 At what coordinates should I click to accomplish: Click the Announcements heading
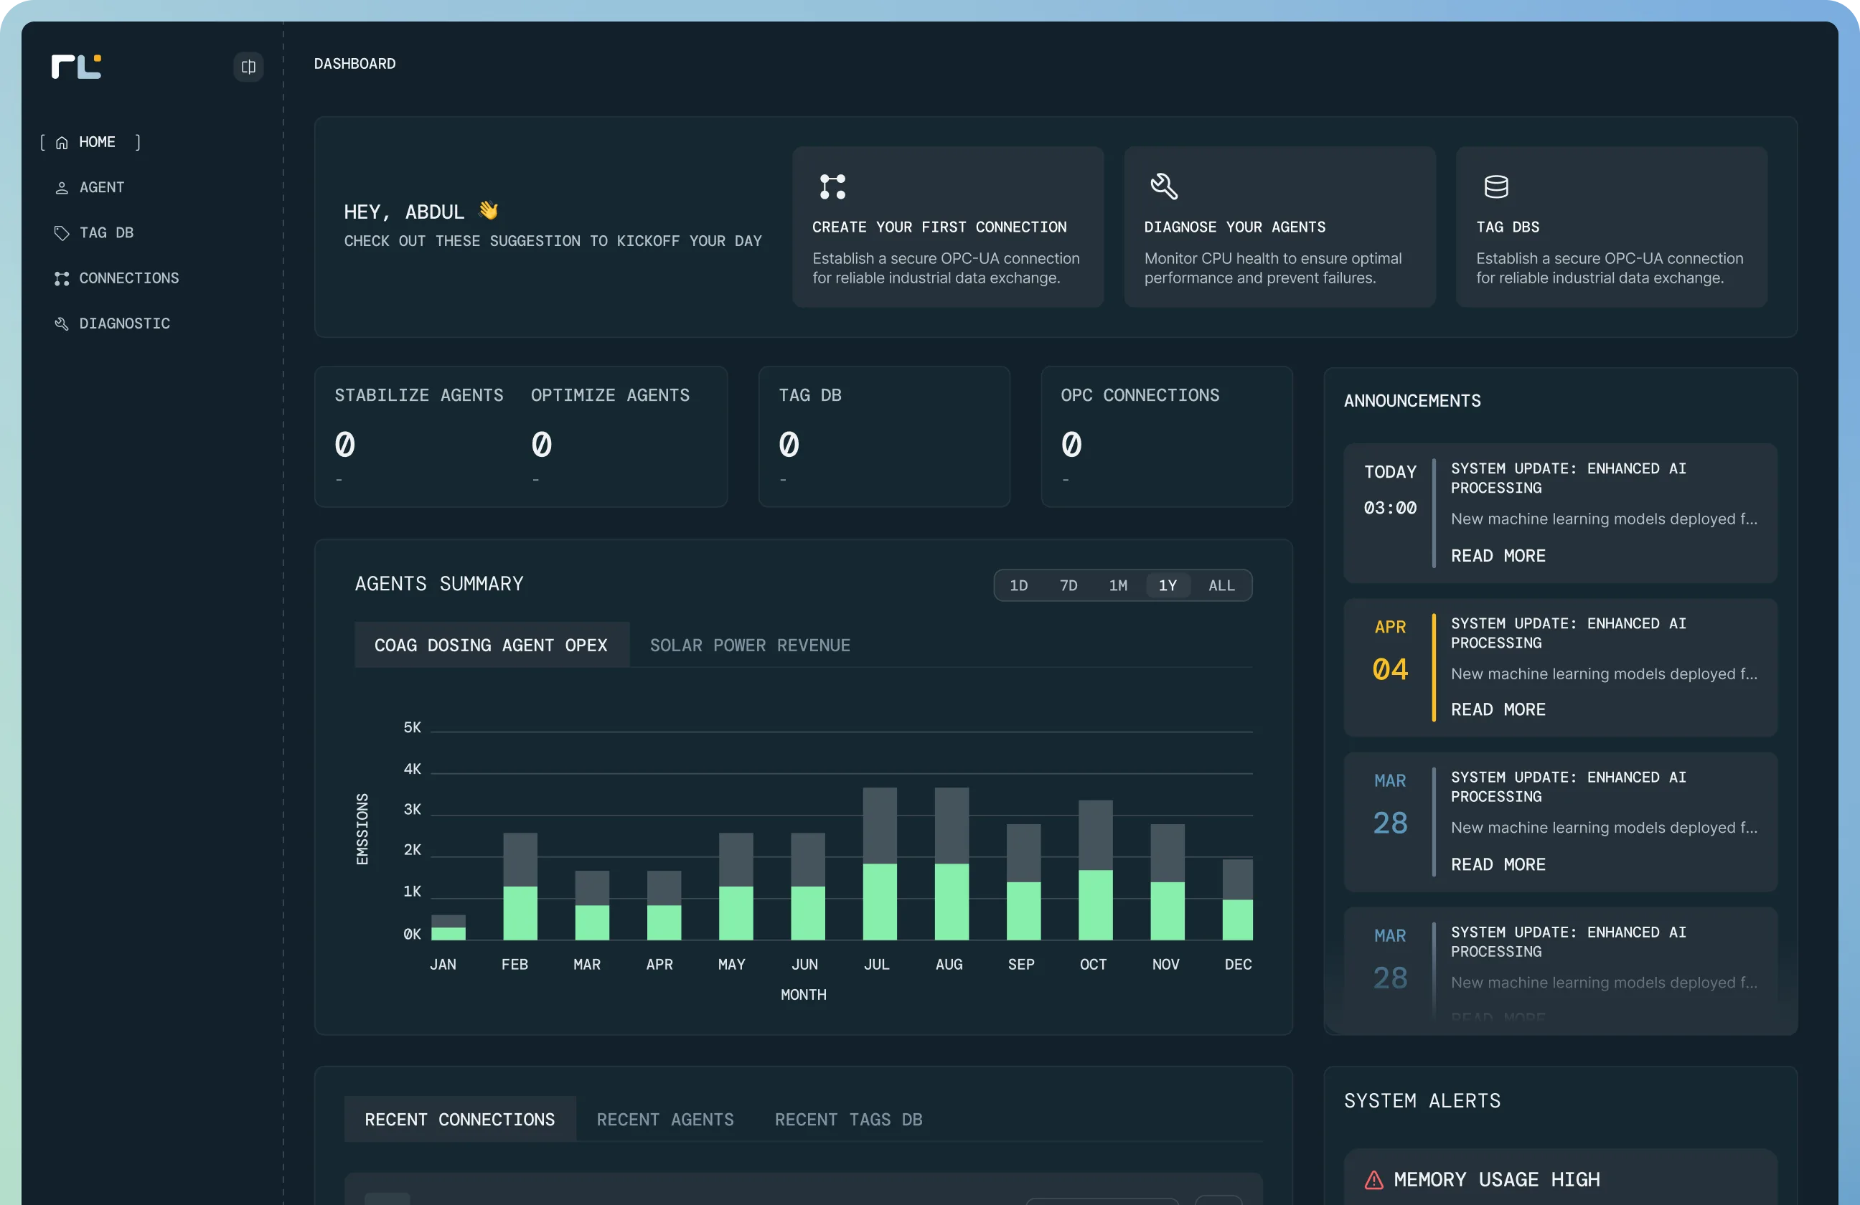coord(1412,401)
